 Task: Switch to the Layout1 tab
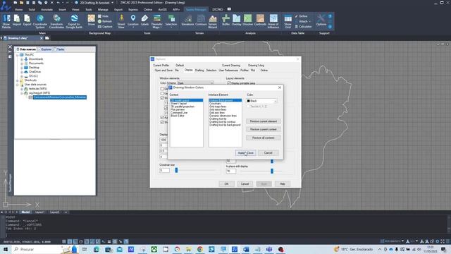tap(39, 212)
